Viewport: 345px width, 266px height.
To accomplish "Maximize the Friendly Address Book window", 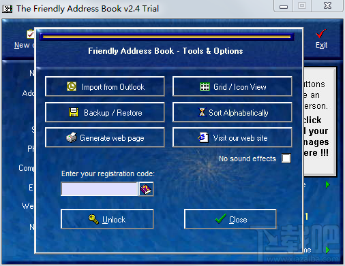I will [x=302, y=6].
